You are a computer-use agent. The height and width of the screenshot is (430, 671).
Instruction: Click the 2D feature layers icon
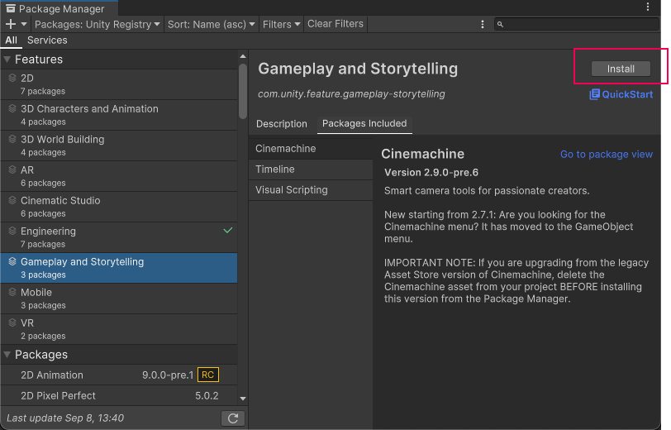[12, 78]
